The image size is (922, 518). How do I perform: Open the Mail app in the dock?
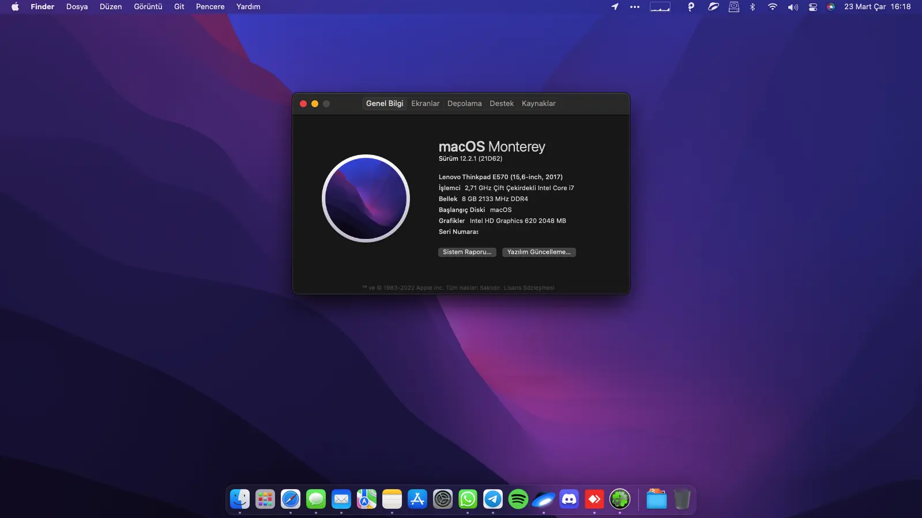pyautogui.click(x=341, y=499)
